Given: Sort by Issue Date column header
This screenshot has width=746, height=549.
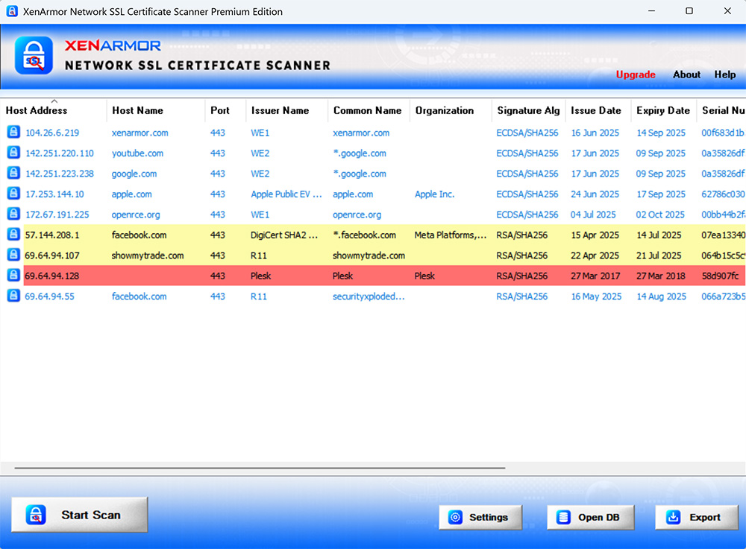Looking at the screenshot, I should tap(598, 111).
